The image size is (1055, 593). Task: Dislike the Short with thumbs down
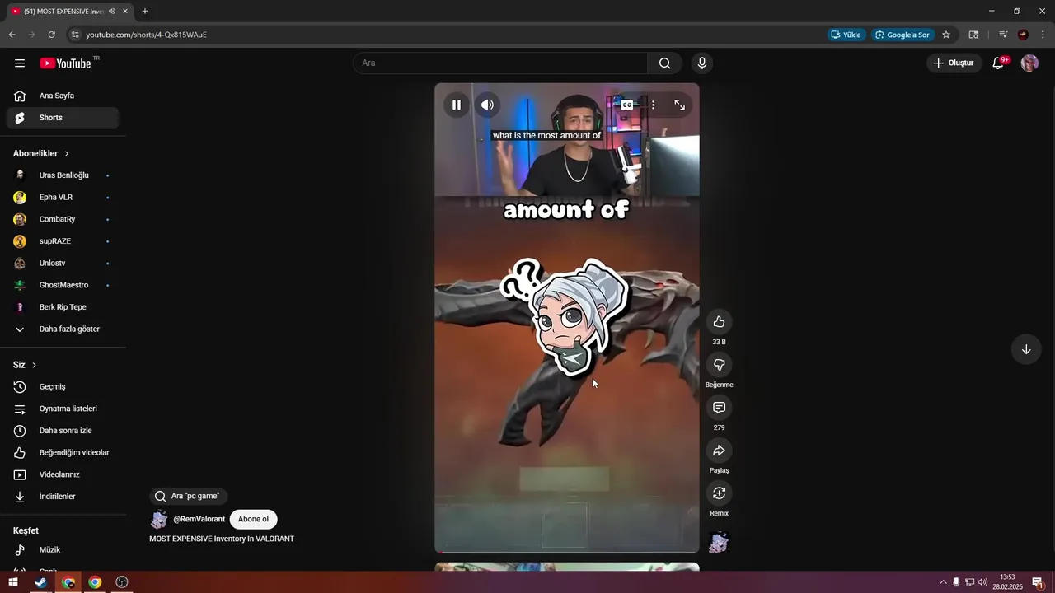[x=719, y=365]
